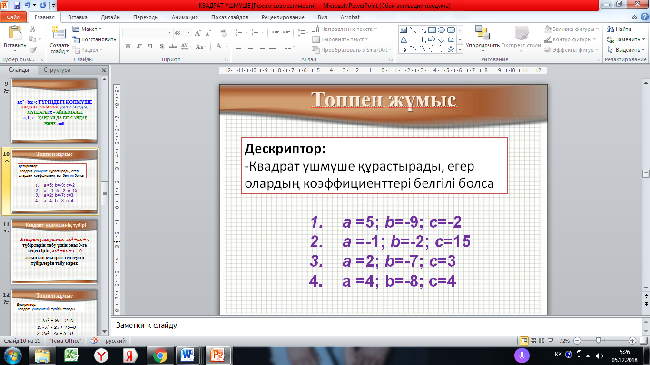650x365 pixels.
Task: Toggle Bold (Ж) formatting
Action: (x=128, y=47)
